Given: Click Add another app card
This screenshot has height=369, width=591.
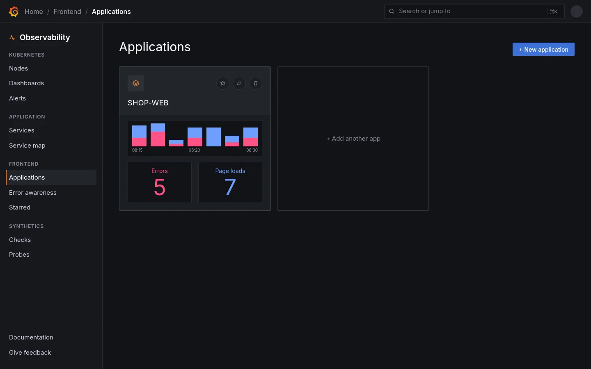Looking at the screenshot, I should point(353,139).
